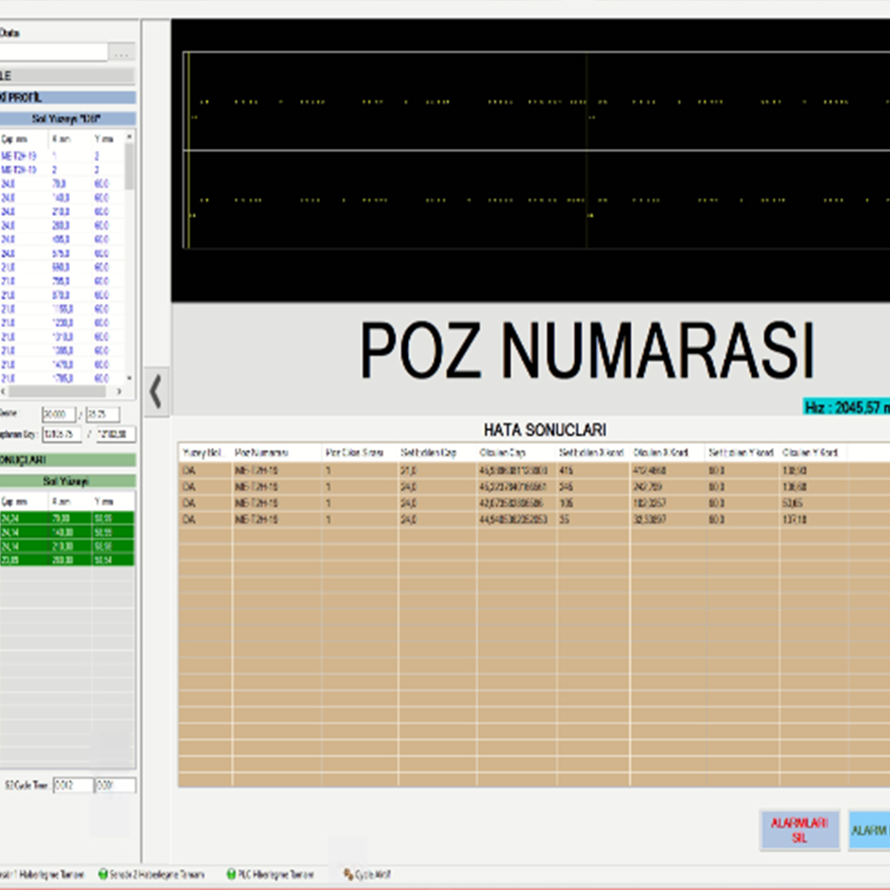This screenshot has width=890, height=890.
Task: Click the green PLC communication status icon
Action: pyautogui.click(x=232, y=874)
